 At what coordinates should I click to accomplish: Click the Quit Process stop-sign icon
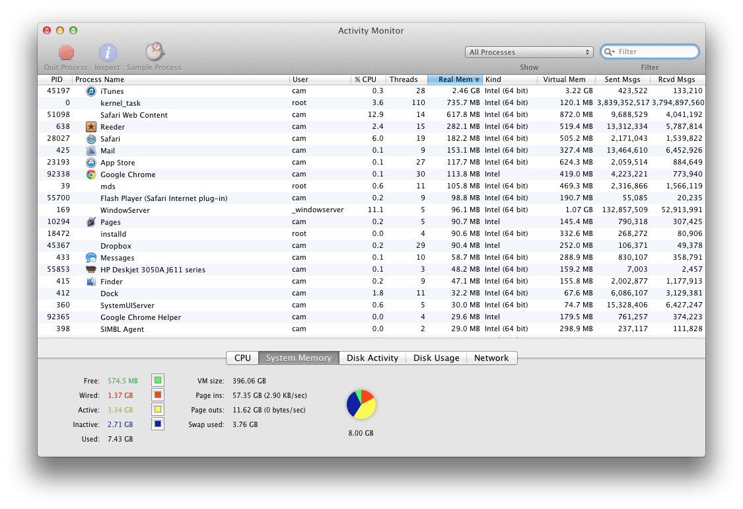click(66, 52)
